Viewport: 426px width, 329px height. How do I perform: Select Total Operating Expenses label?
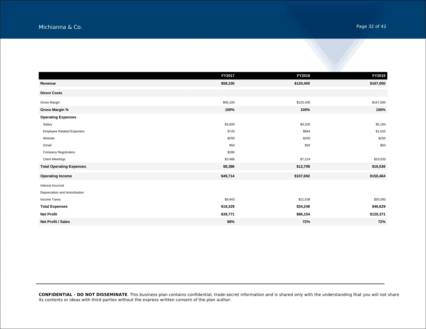click(x=63, y=166)
